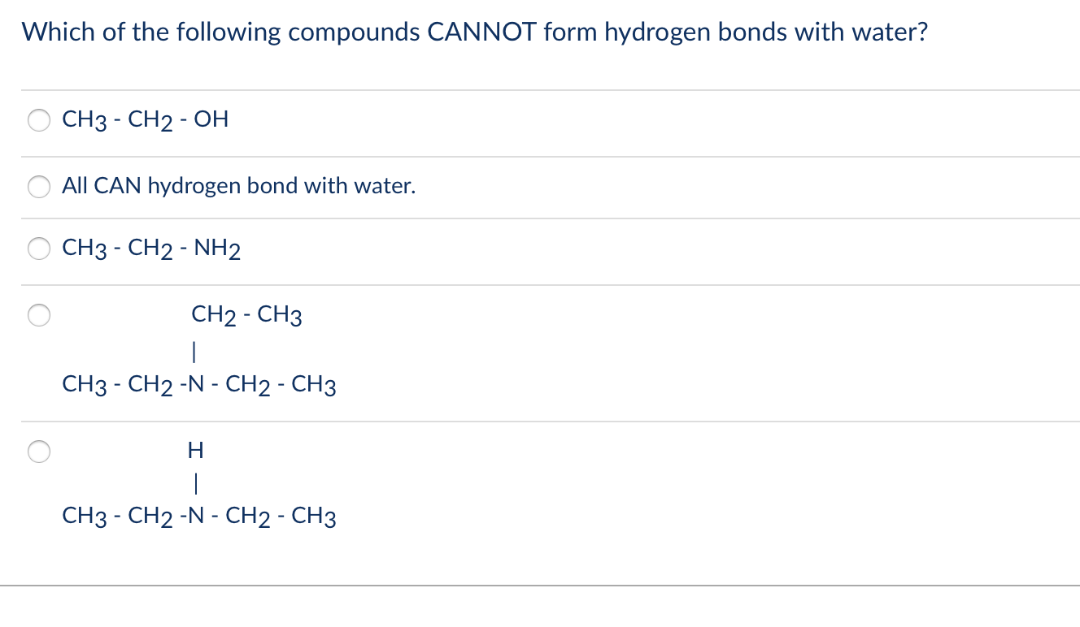Screen dimensions: 1080x627
Task: Click the question title about hydrogen bonds
Action: [476, 32]
